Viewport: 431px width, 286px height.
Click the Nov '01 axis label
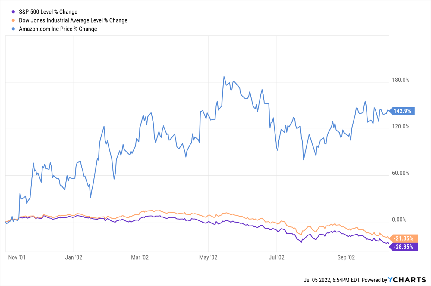(x=17, y=257)
